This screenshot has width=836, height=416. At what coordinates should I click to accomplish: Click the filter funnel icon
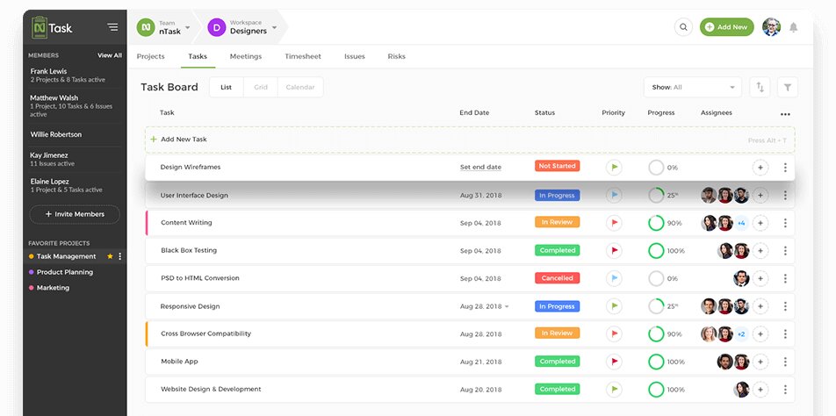tap(788, 88)
